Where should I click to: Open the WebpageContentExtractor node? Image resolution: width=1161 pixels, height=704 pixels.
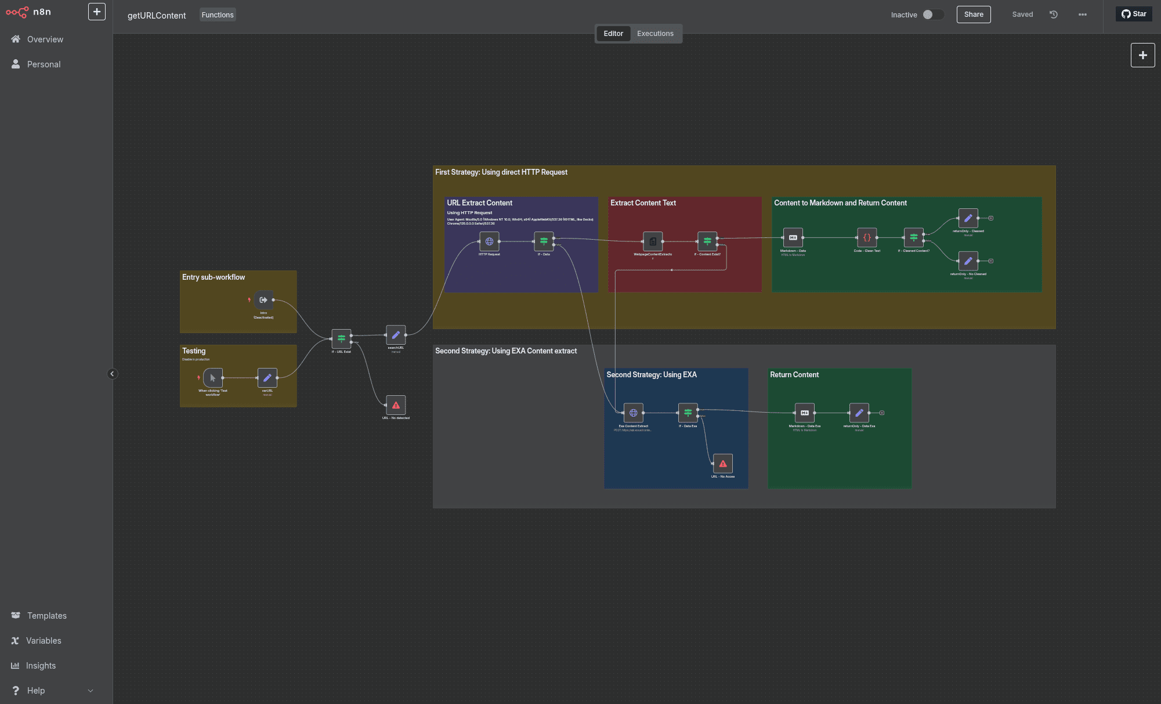tap(653, 241)
